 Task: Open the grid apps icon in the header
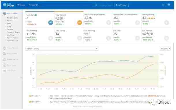(163, 5)
